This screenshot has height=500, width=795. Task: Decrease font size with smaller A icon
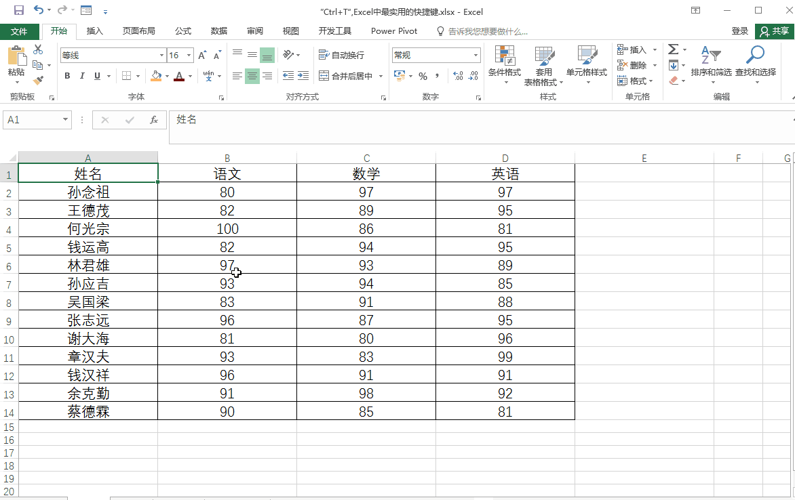(217, 56)
